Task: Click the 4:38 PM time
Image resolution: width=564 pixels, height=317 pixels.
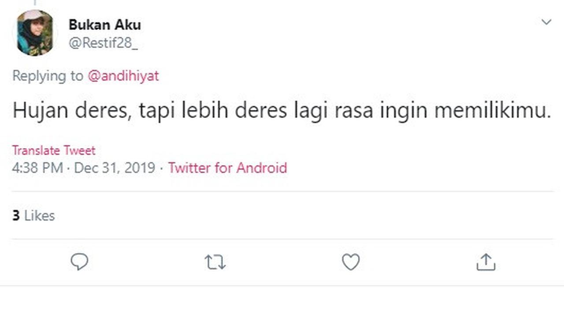Action: tap(37, 168)
